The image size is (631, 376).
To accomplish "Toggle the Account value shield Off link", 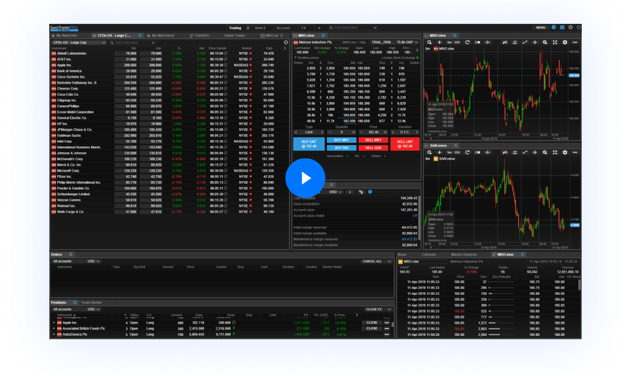I will click(415, 216).
